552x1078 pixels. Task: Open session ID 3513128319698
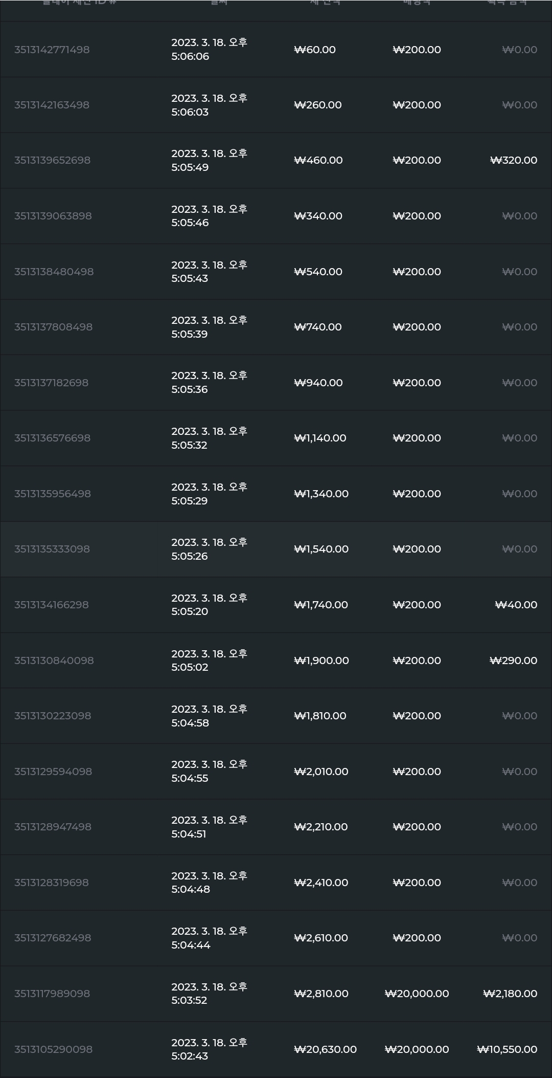click(x=51, y=883)
